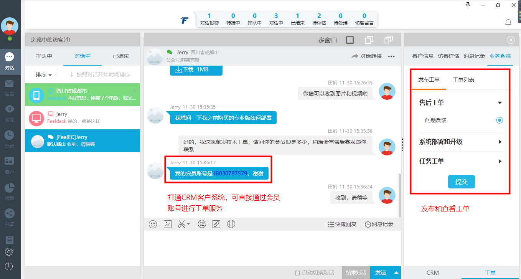
Task: Open 快捷回复 quick replies
Action: tap(342, 225)
